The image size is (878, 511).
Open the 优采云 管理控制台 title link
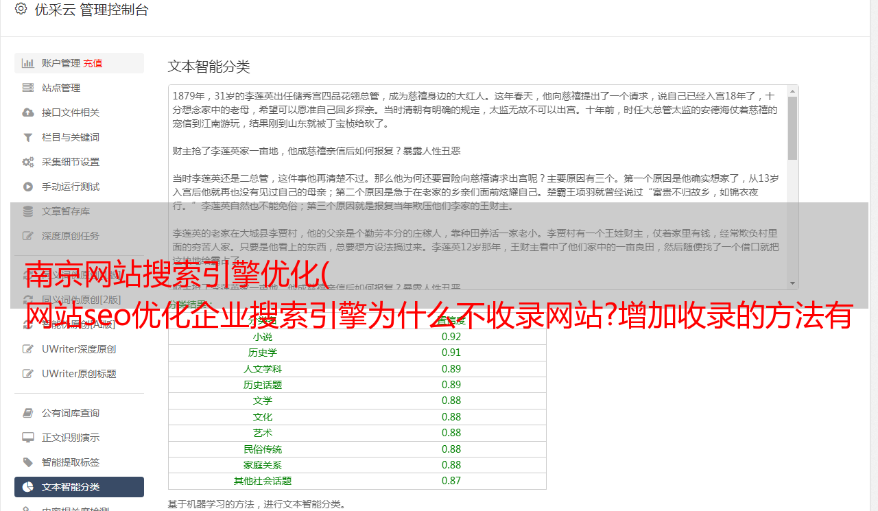click(x=91, y=10)
